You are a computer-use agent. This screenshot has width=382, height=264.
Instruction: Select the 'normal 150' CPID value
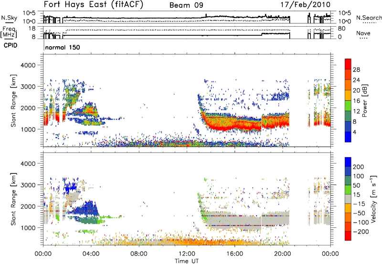(x=63, y=47)
